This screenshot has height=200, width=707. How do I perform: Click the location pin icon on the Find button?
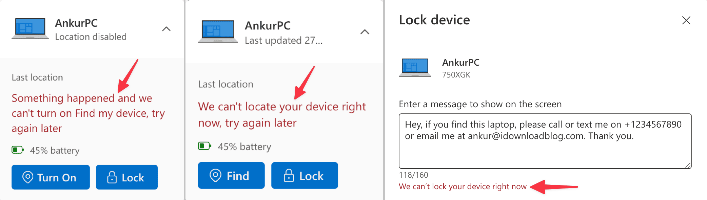click(x=215, y=175)
